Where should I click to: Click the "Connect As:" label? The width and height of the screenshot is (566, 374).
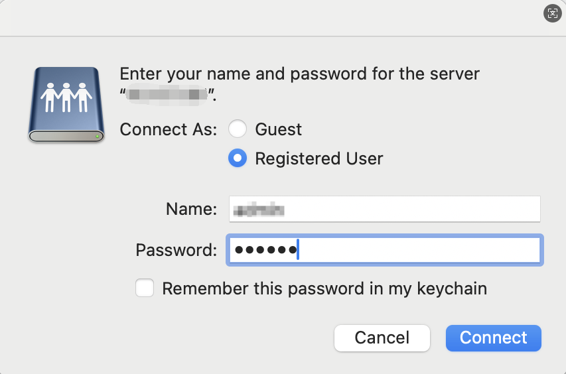(x=169, y=129)
